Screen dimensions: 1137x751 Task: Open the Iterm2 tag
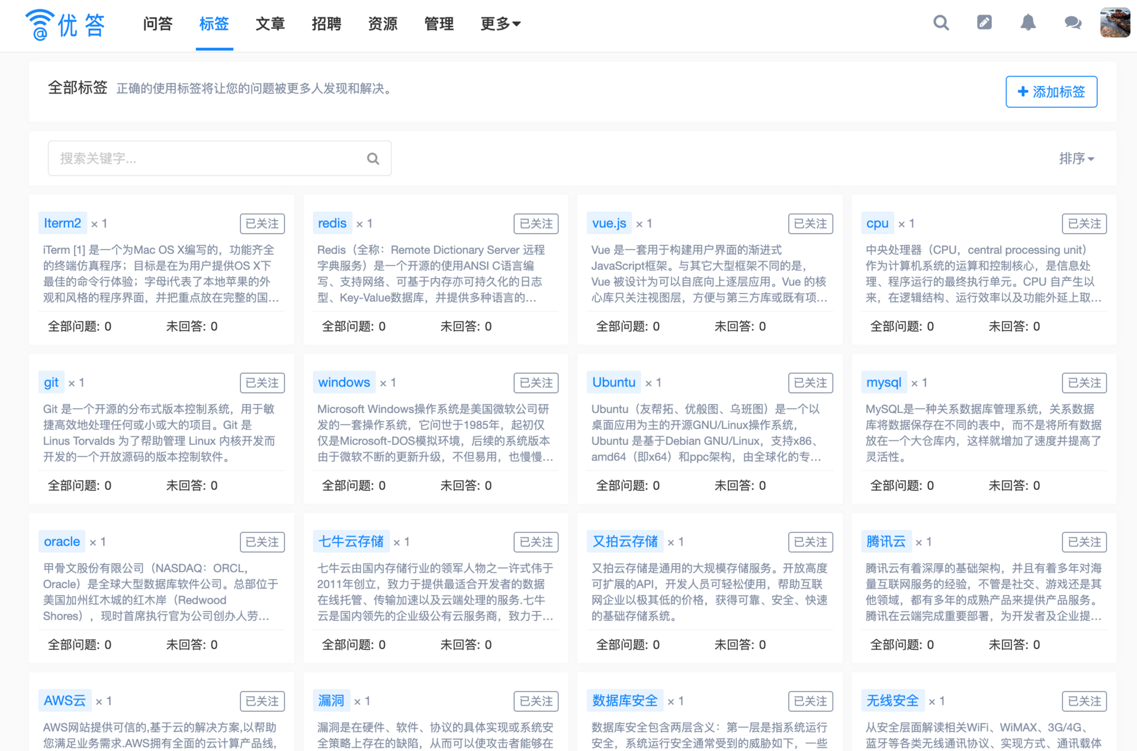62,223
